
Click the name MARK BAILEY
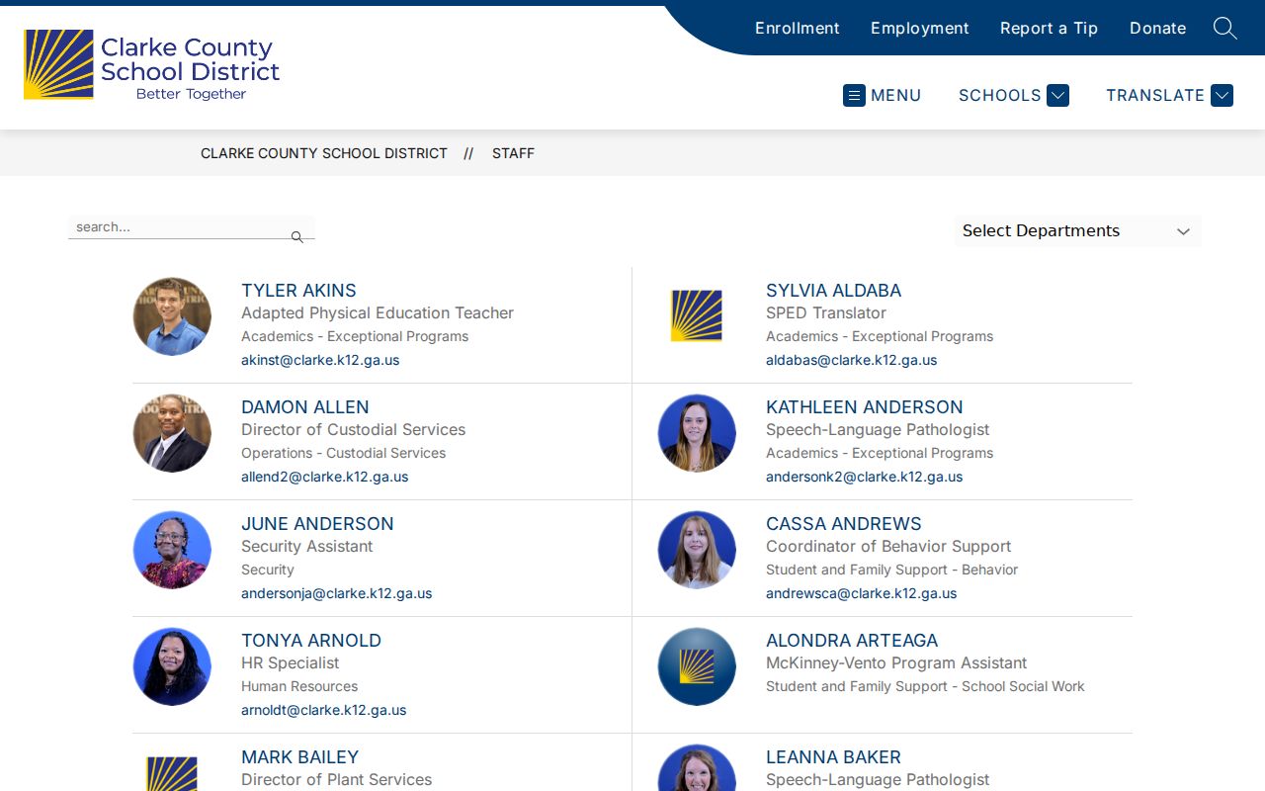tap(299, 757)
